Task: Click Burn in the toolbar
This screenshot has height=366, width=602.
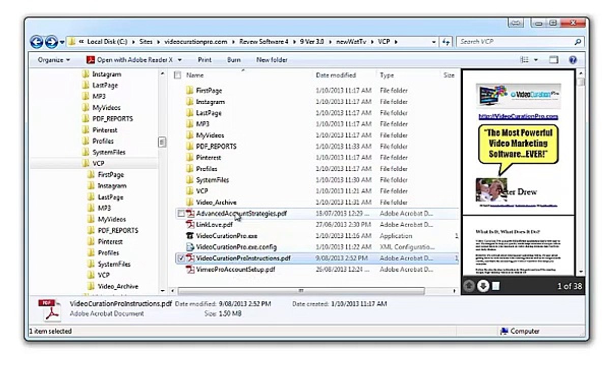Action: coord(234,60)
